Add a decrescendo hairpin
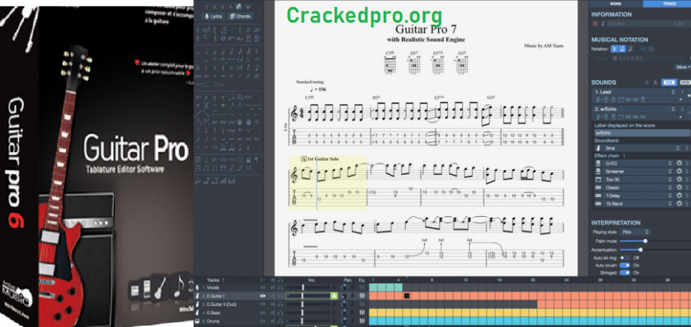This screenshot has height=327, width=691. click(218, 84)
